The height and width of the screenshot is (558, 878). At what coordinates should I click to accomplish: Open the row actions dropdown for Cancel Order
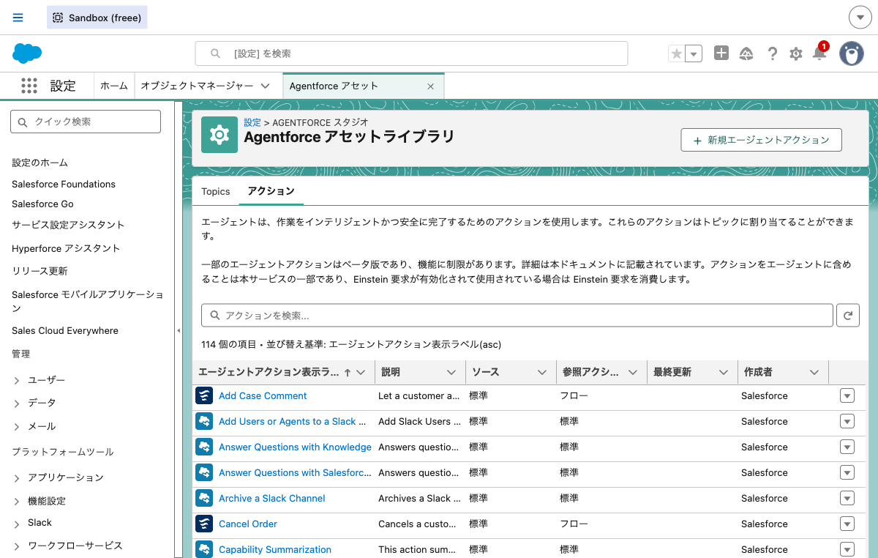tap(847, 524)
